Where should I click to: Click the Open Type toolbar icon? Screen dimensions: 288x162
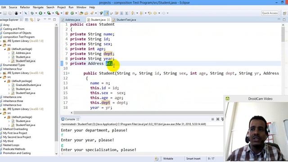click(81, 13)
